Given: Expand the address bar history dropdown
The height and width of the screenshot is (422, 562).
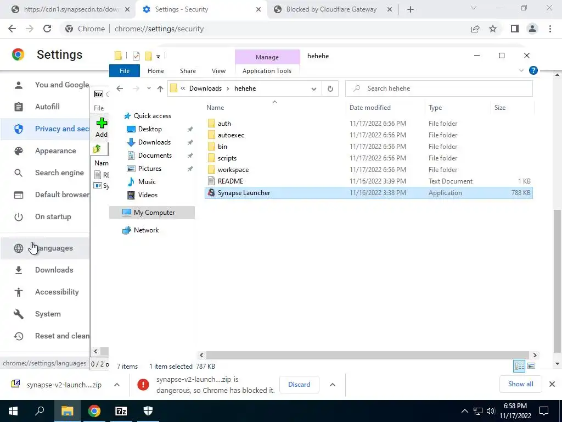Looking at the screenshot, I should coord(313,88).
